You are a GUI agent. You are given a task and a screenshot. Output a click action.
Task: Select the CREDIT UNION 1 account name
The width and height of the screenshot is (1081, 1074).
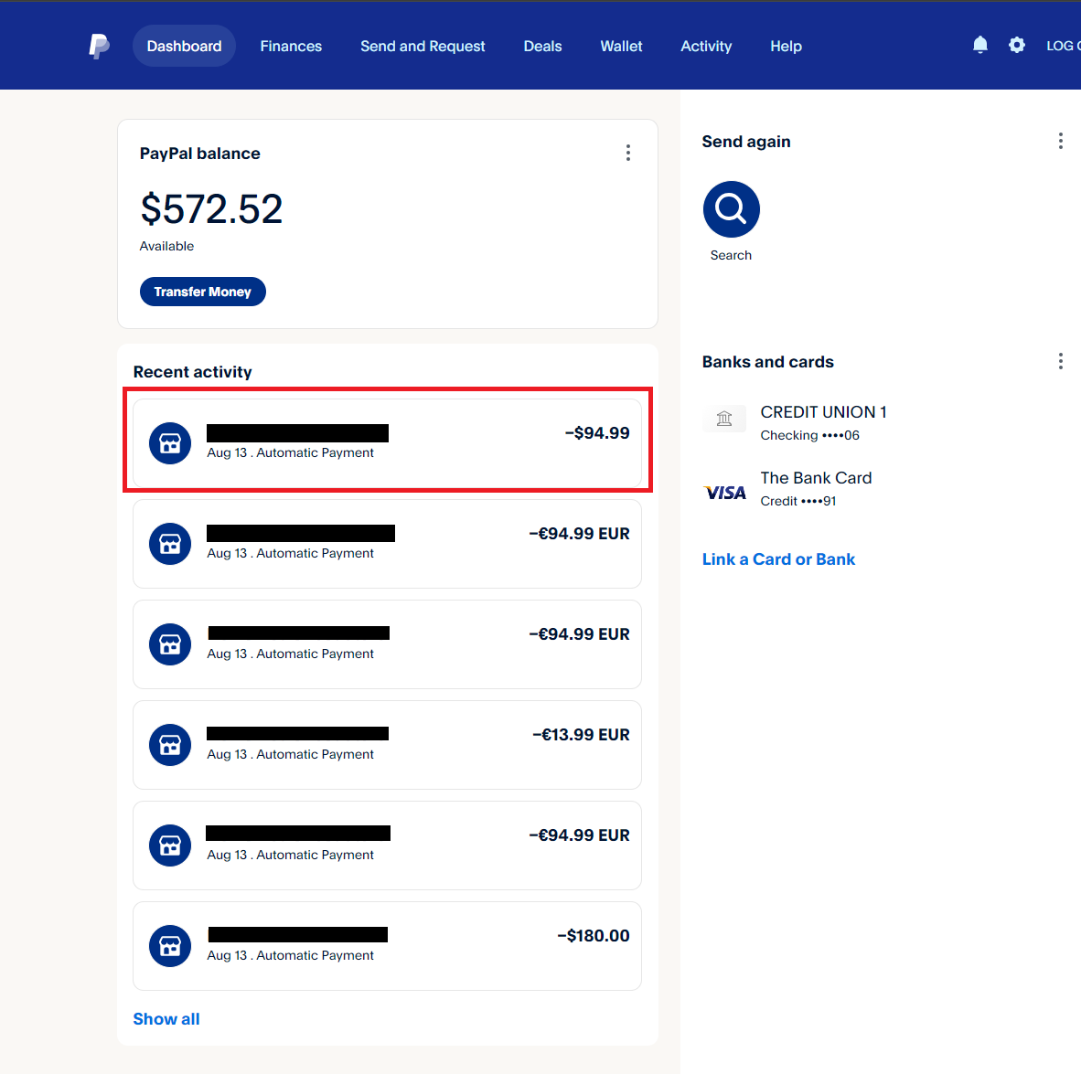point(823,412)
